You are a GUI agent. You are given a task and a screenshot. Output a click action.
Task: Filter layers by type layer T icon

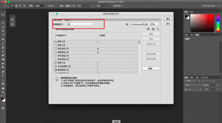[x=207, y=81]
